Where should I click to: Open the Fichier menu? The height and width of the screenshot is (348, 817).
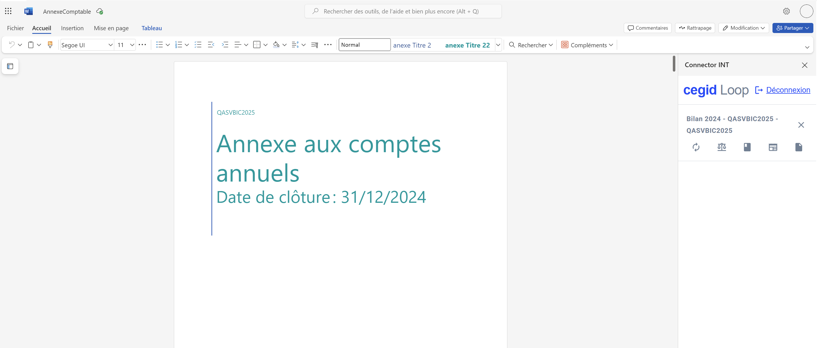point(15,28)
